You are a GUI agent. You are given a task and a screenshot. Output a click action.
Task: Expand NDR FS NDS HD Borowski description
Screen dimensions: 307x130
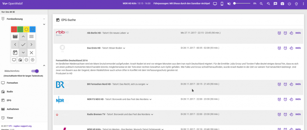tap(151, 99)
